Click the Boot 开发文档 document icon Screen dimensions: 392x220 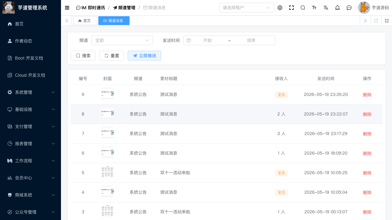tap(10, 58)
